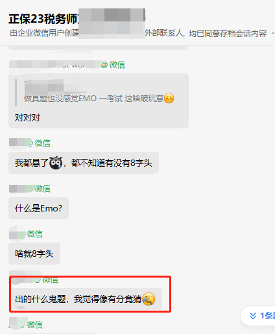The width and height of the screenshot is (275, 334).
Task: Select the message 啥就8字头
Action: pos(34,254)
